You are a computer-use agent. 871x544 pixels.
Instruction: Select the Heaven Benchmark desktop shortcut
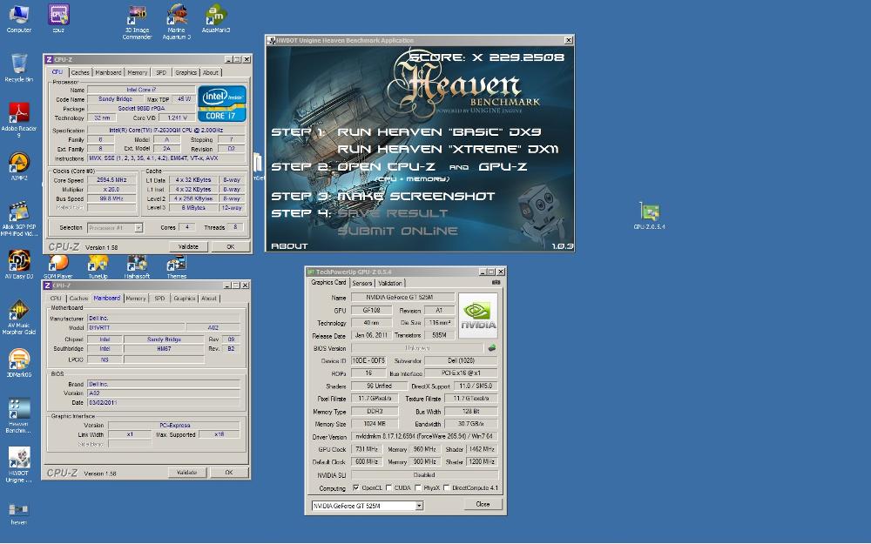(x=19, y=416)
